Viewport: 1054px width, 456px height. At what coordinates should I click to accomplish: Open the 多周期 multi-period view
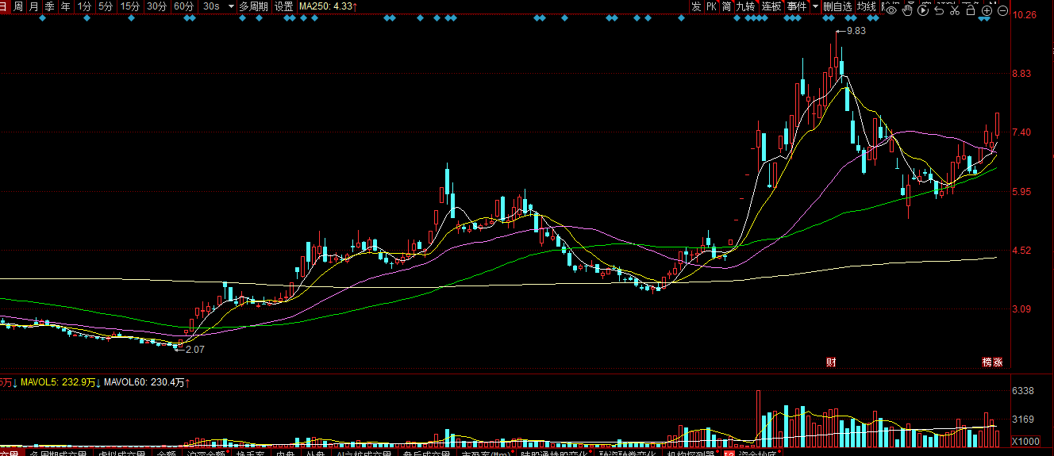(x=254, y=6)
